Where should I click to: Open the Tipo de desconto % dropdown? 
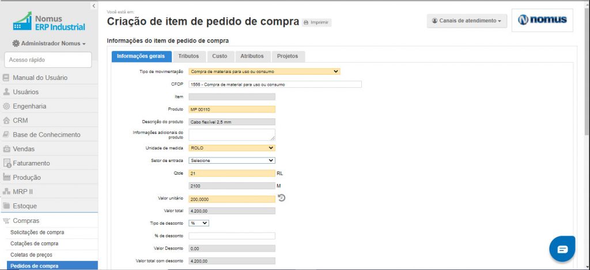pyautogui.click(x=199, y=223)
